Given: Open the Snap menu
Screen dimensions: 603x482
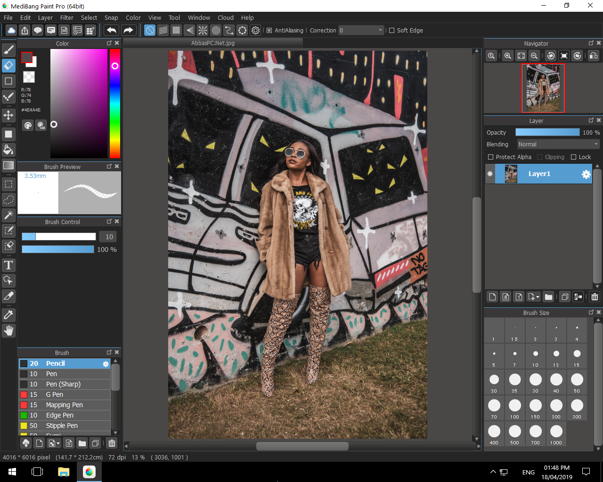Looking at the screenshot, I should 111,17.
